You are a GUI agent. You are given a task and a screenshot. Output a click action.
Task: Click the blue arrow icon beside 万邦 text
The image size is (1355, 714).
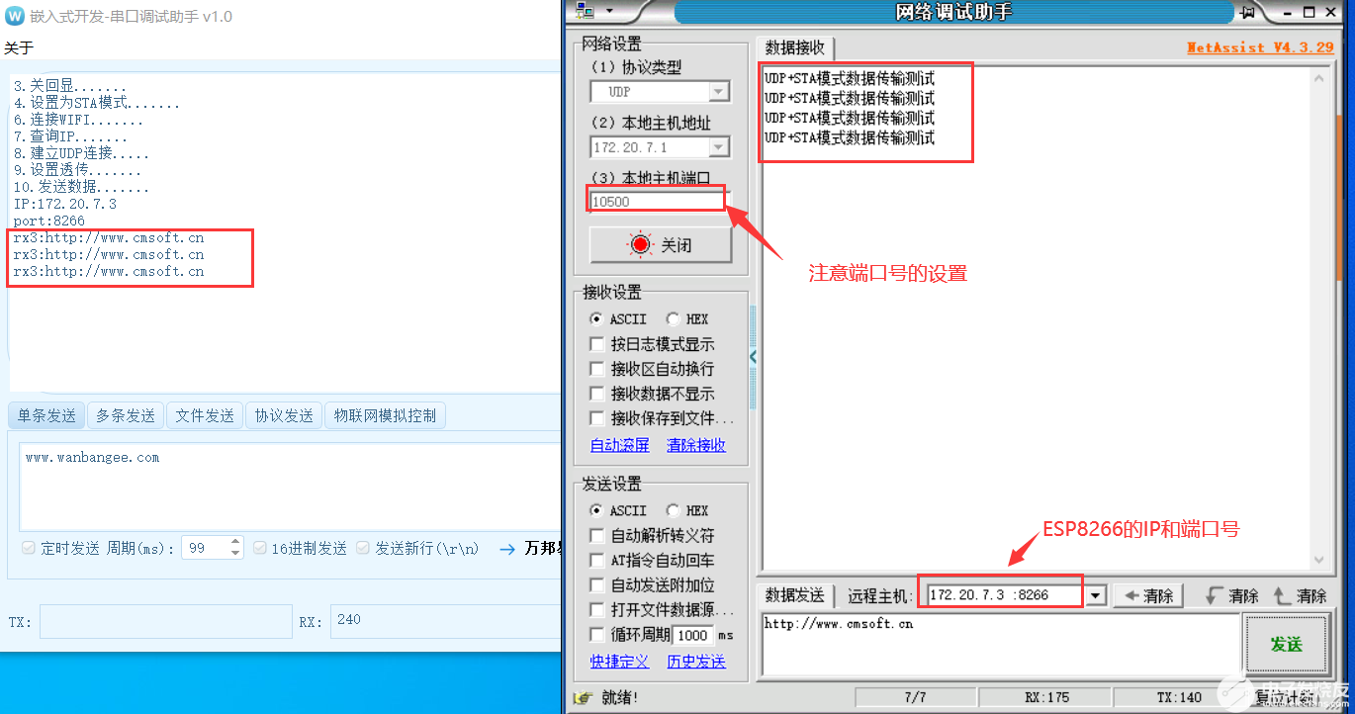click(x=507, y=549)
